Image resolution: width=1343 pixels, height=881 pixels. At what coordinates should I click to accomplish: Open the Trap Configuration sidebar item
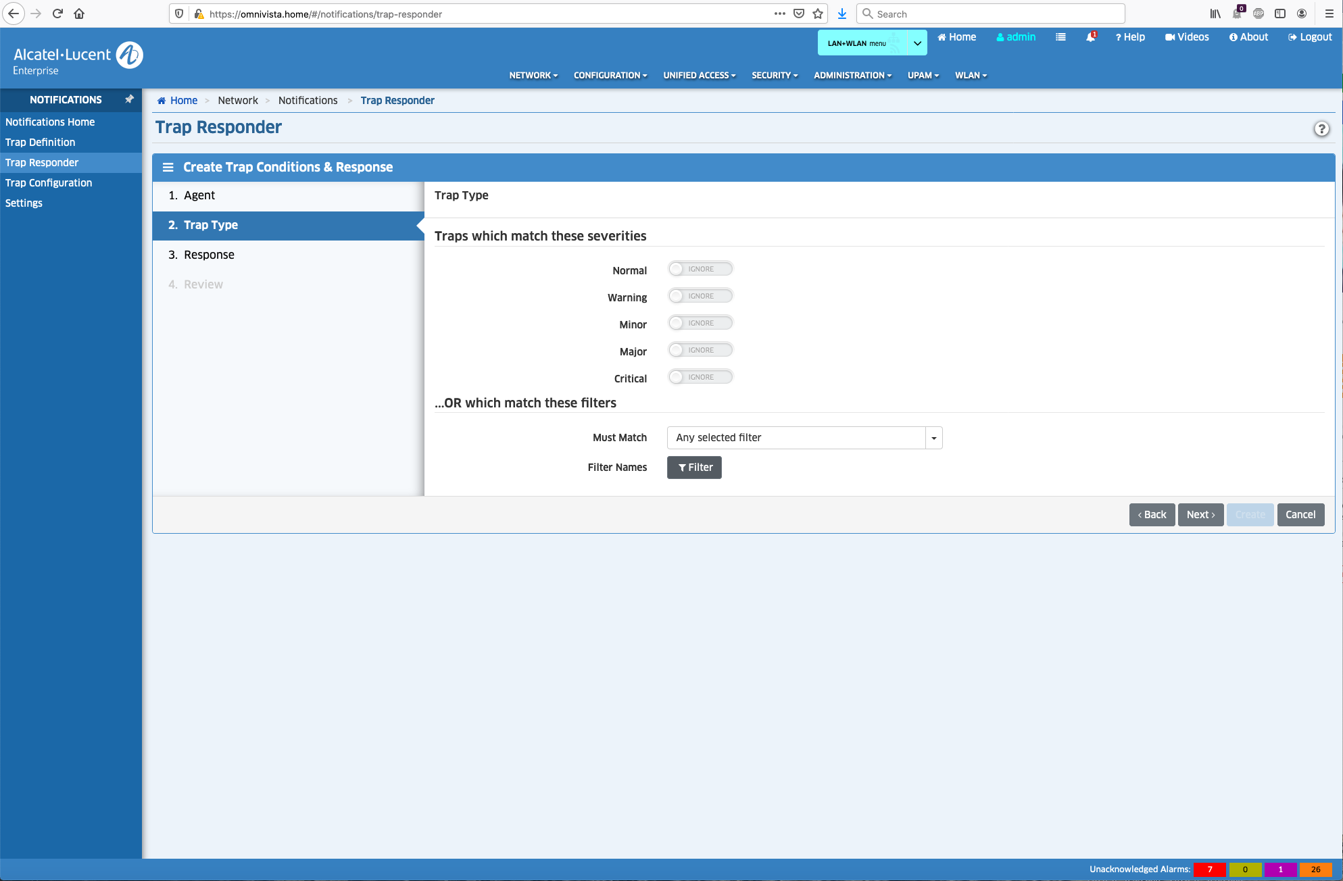point(49,182)
